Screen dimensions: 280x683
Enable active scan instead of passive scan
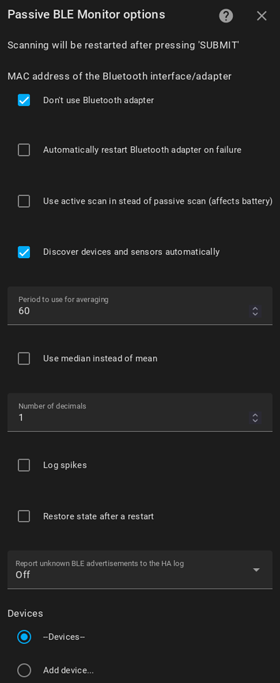24,201
